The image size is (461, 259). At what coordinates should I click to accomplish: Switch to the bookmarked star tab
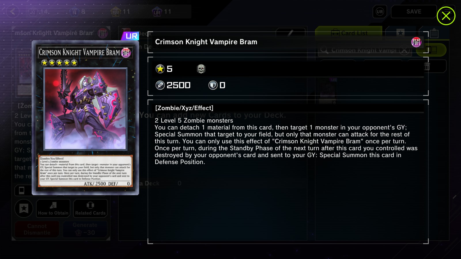pos(400,33)
